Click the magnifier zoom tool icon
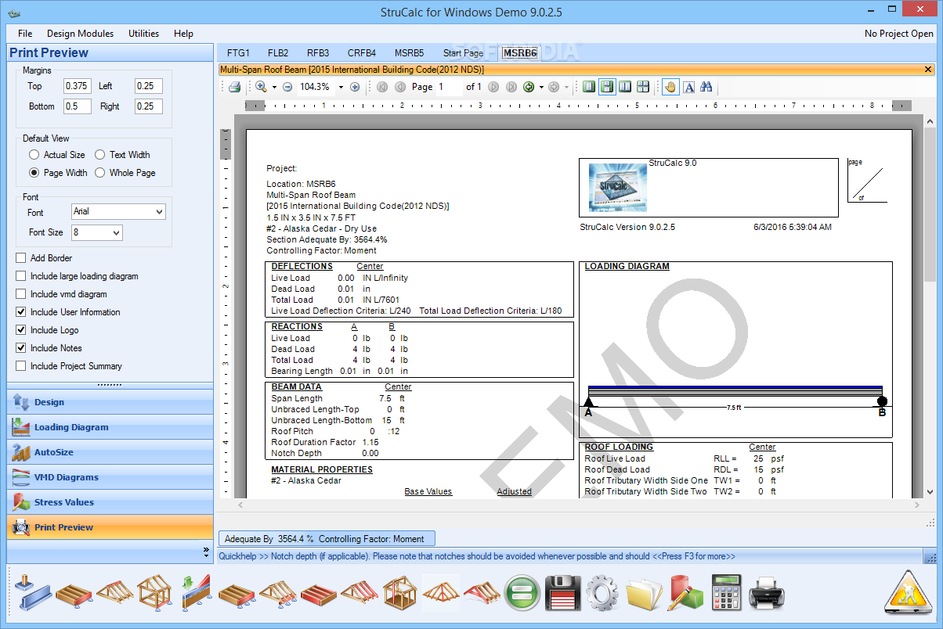This screenshot has width=943, height=629. (x=261, y=87)
